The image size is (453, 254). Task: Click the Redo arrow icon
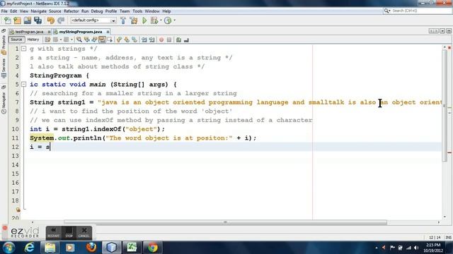61,20
